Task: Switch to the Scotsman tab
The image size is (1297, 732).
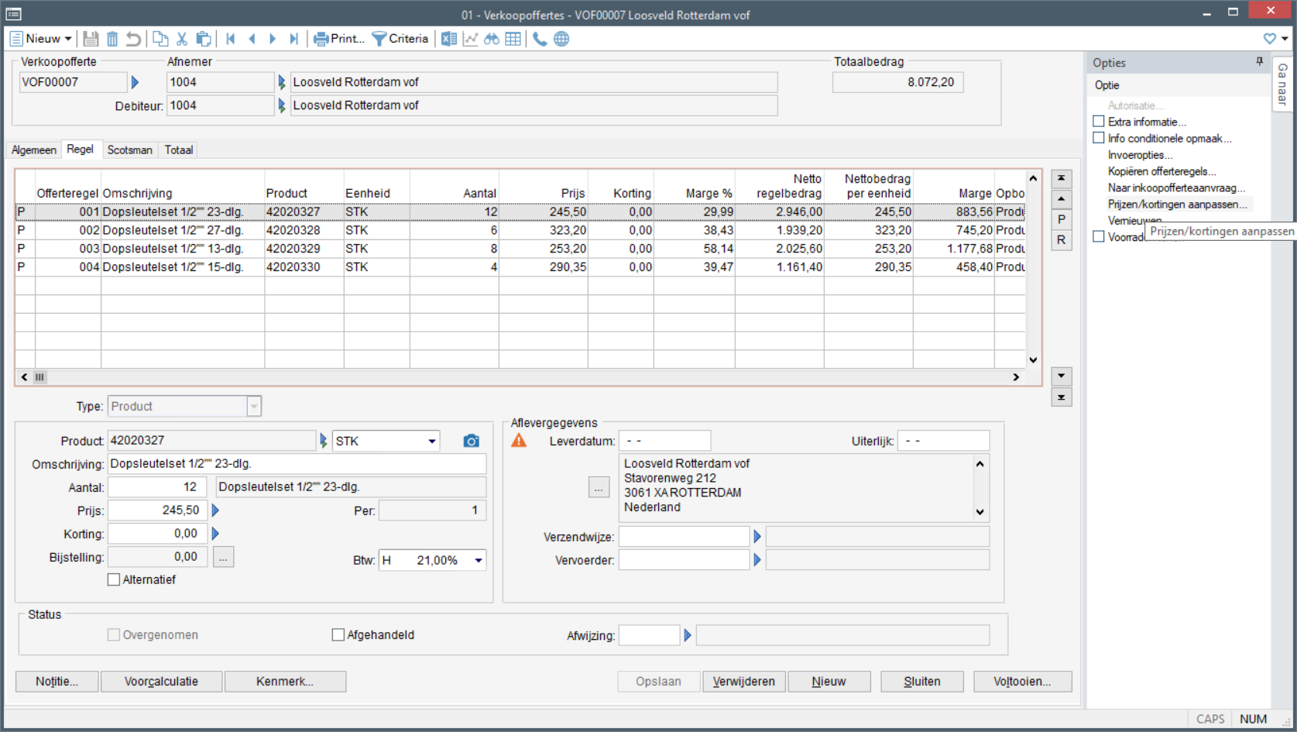Action: tap(129, 150)
